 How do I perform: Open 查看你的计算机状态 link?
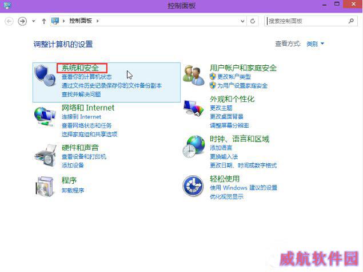(86, 77)
